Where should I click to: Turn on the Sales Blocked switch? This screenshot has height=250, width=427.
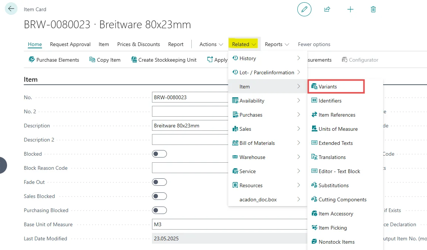click(x=159, y=196)
